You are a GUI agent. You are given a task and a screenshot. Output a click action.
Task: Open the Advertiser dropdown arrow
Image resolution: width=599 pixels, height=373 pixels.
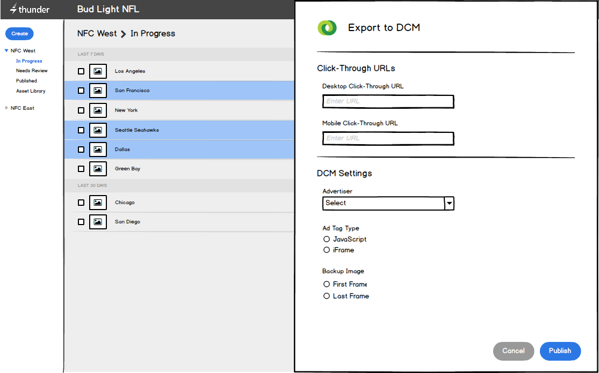(x=449, y=204)
